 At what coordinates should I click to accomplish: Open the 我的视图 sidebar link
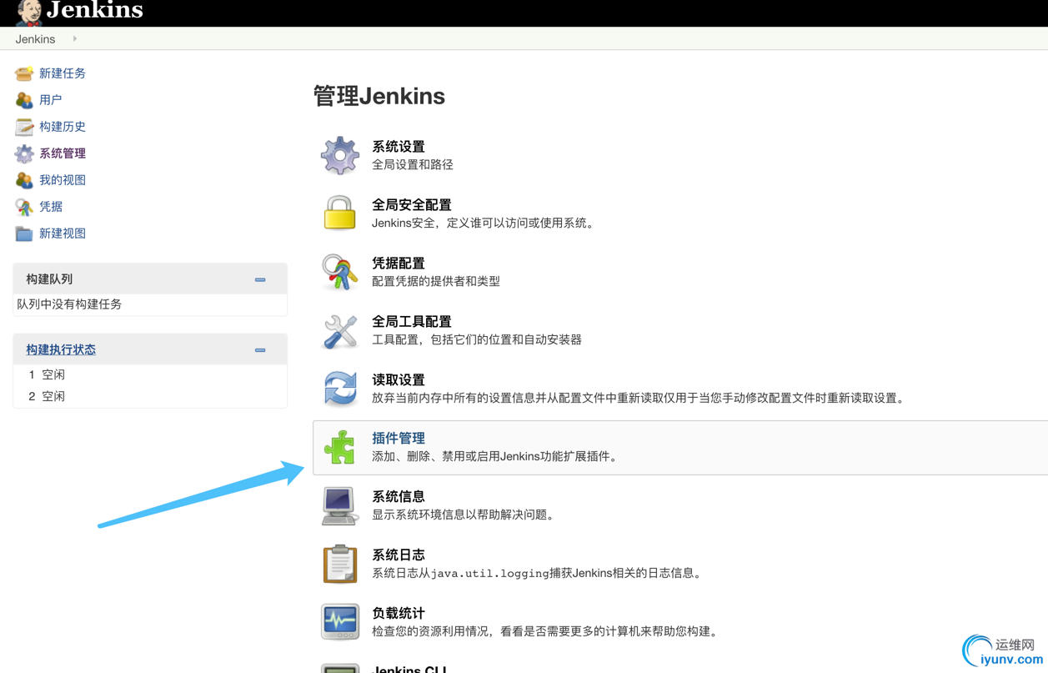(63, 180)
